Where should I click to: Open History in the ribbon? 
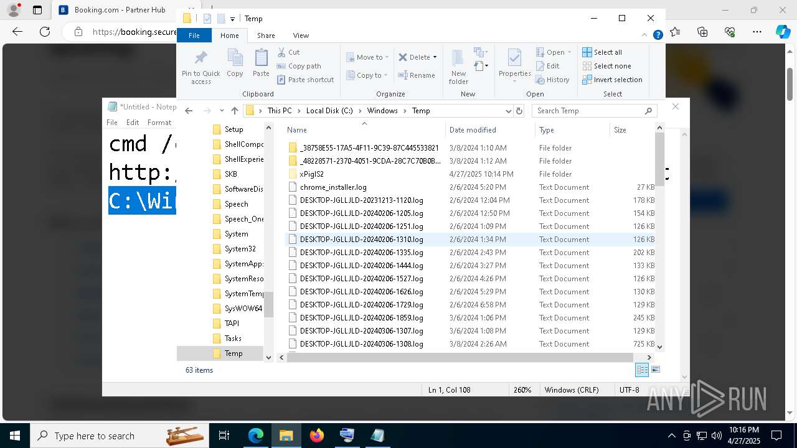point(552,80)
